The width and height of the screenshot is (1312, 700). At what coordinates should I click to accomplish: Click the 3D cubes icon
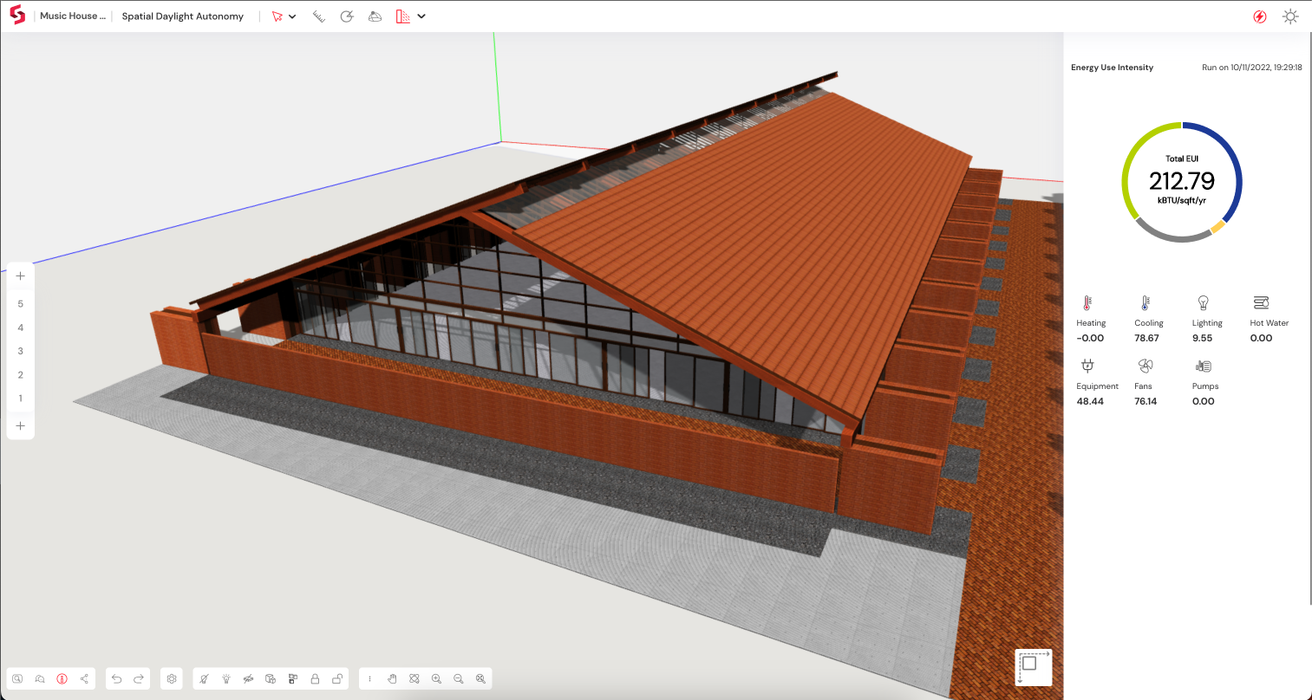point(271,678)
